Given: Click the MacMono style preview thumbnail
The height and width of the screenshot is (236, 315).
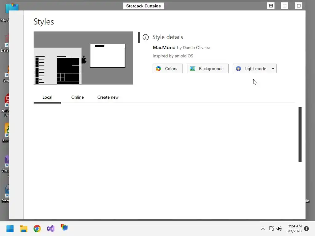Looking at the screenshot, I should point(83,58).
